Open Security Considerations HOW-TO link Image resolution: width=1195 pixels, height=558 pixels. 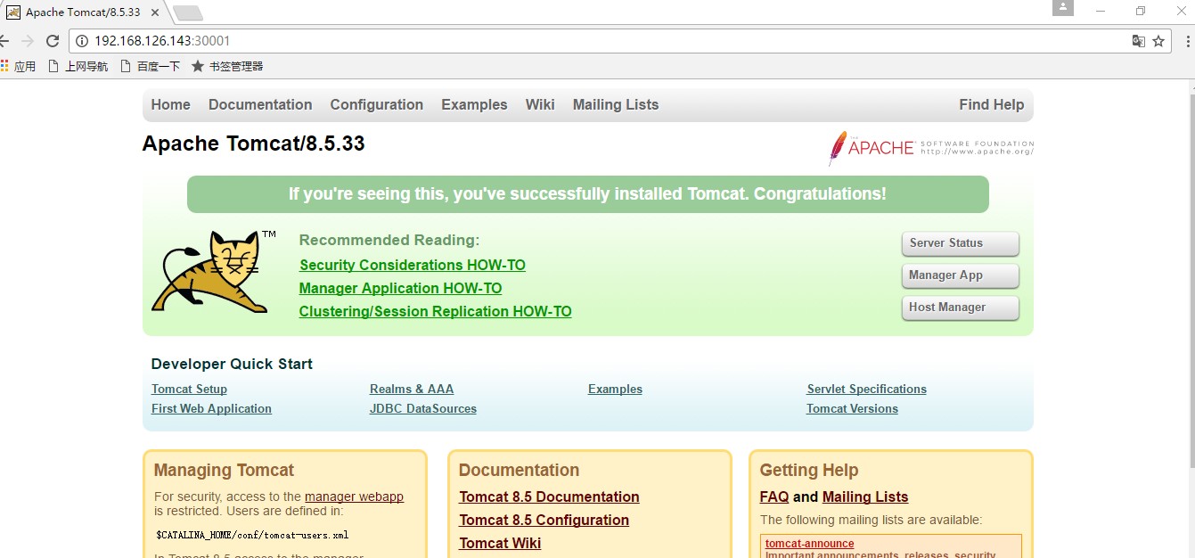[413, 265]
